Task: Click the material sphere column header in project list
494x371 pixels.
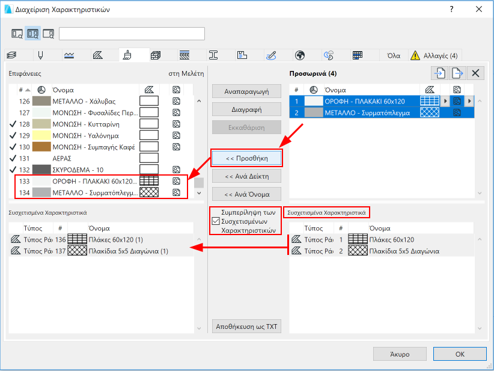Action: tap(41, 90)
